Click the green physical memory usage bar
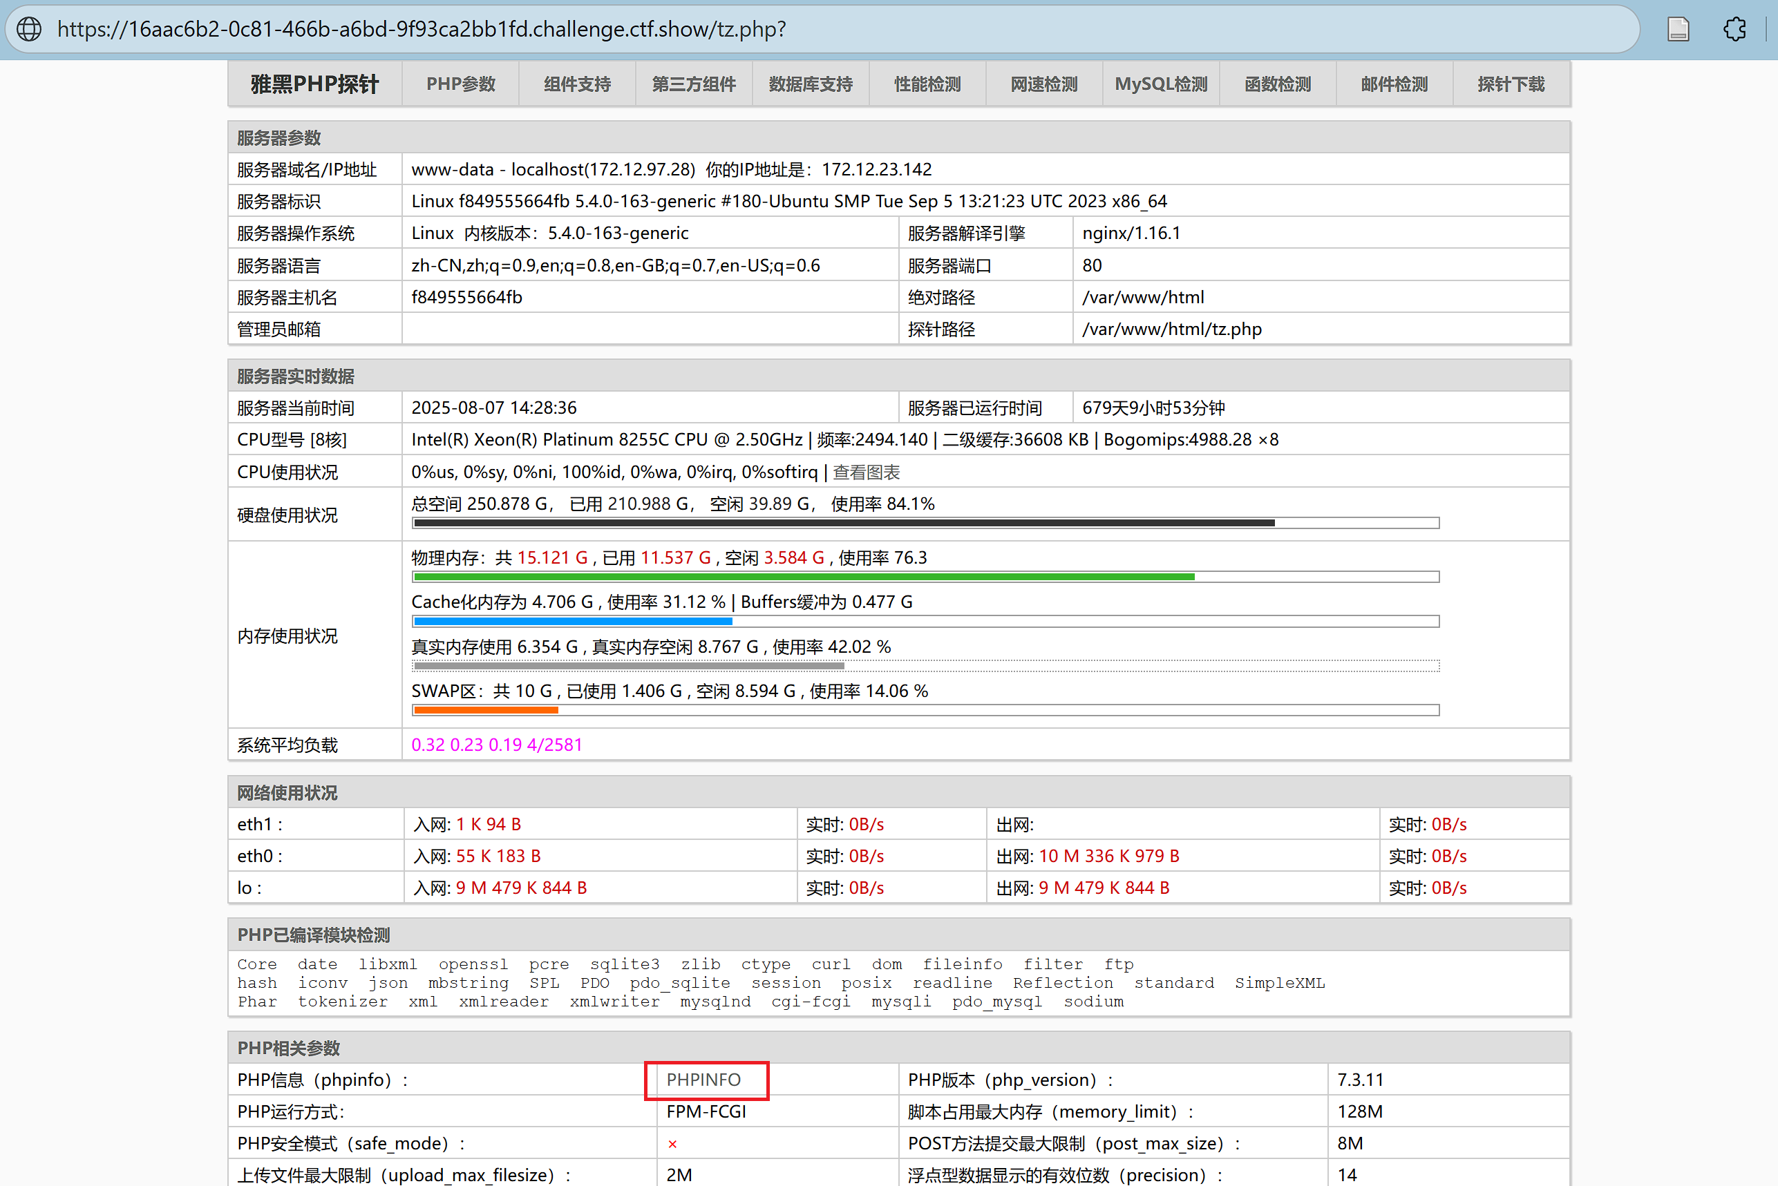1778x1186 pixels. click(804, 577)
